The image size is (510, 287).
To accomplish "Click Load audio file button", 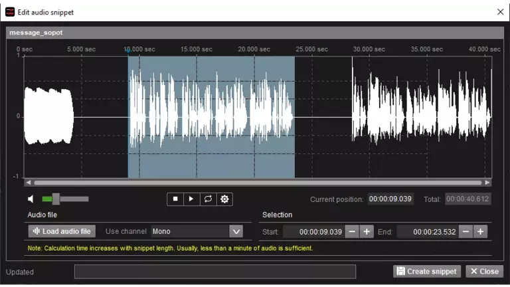I will pyautogui.click(x=62, y=231).
